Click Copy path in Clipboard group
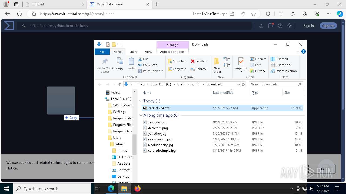This screenshot has width=346, height=194. (148, 65)
